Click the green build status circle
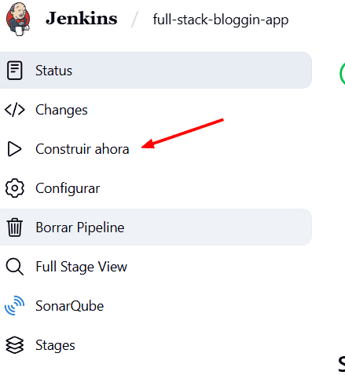The image size is (345, 375). click(342, 74)
